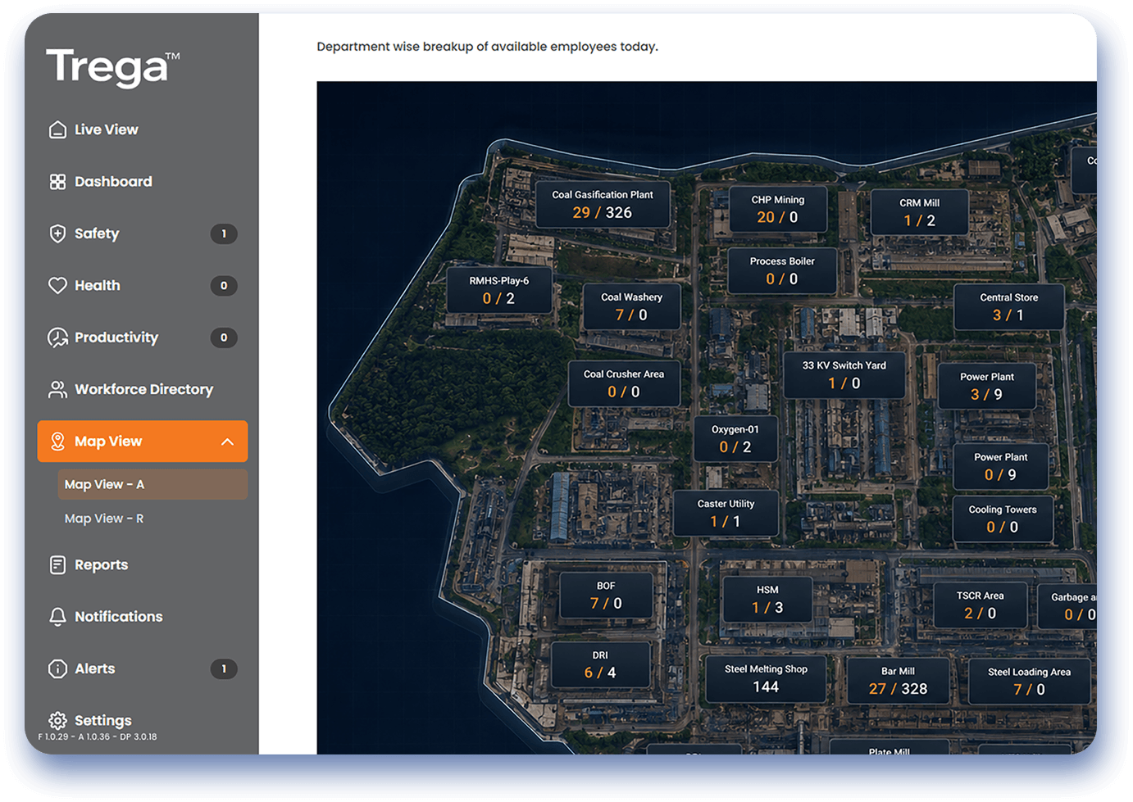Viewport: 1133px width, 802px height.
Task: Select the Garbage area map card
Action: [x=1067, y=606]
